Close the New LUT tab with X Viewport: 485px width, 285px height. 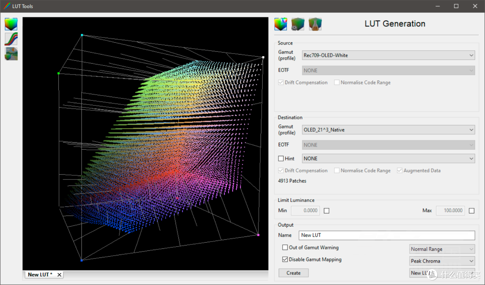pyautogui.click(x=59, y=275)
